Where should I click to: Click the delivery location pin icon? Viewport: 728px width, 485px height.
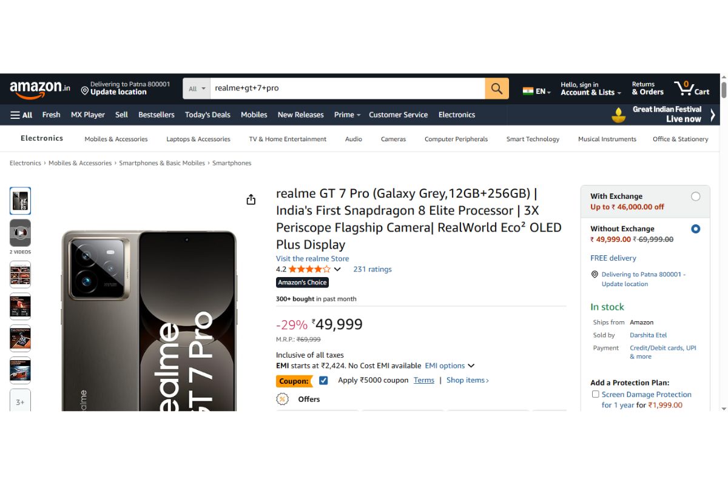tap(85, 90)
